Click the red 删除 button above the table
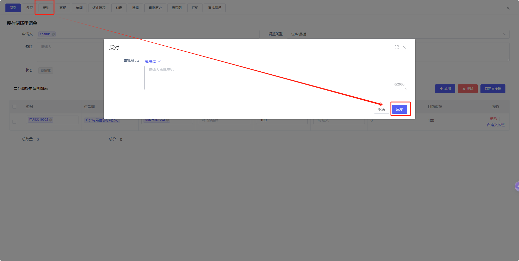519x261 pixels. (x=467, y=89)
